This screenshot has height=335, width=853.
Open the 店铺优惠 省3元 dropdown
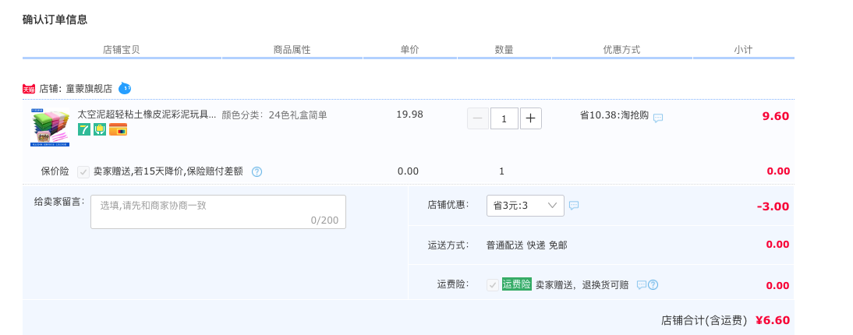[x=525, y=206]
